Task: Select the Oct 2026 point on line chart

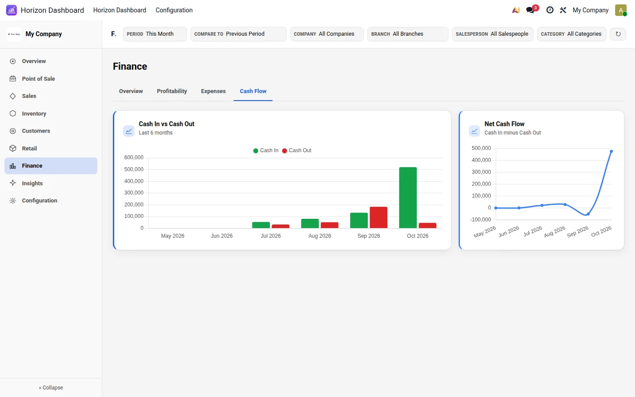Action: tap(611, 151)
